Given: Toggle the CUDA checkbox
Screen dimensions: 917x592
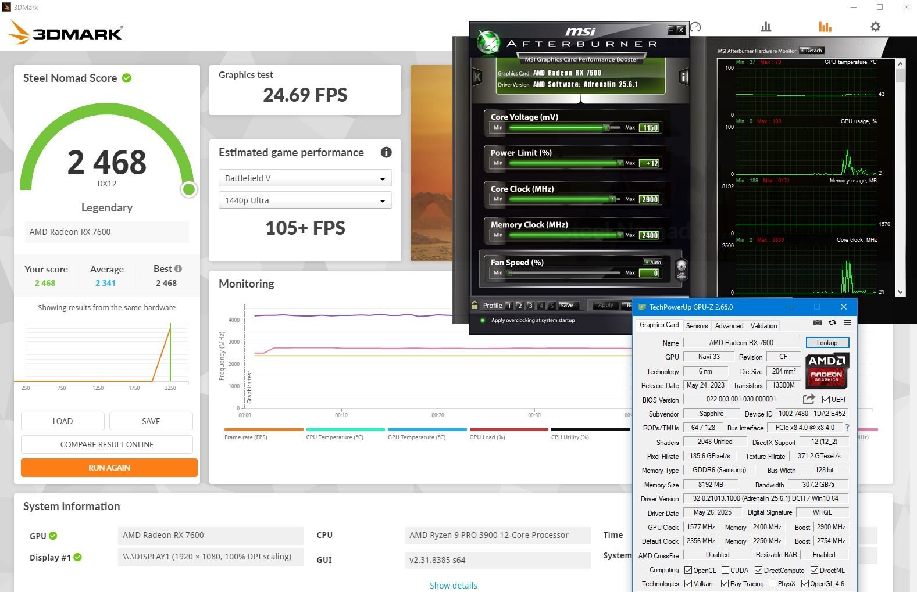Looking at the screenshot, I should tap(726, 570).
